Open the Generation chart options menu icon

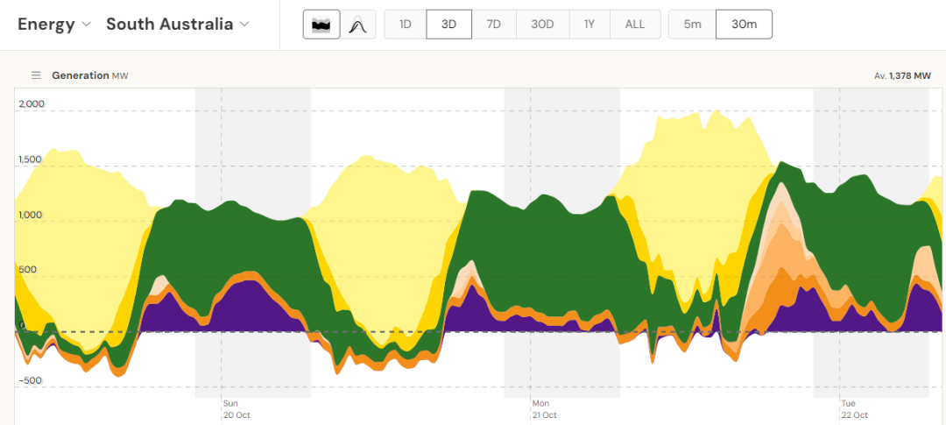[x=36, y=75]
